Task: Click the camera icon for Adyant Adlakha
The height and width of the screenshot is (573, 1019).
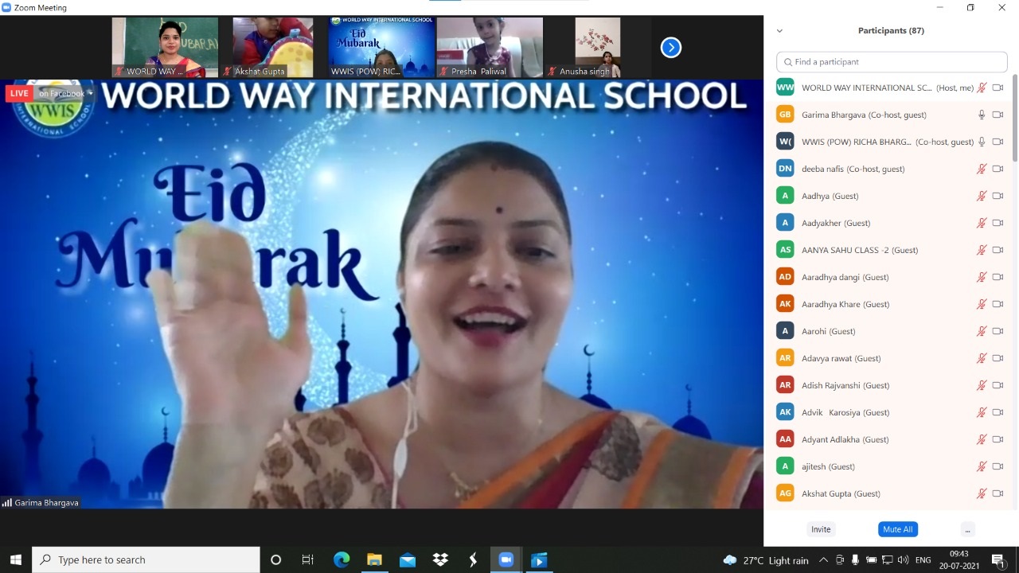Action: click(998, 439)
